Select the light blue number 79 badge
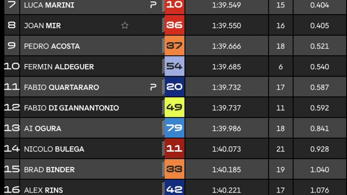The image size is (347, 195). click(175, 128)
